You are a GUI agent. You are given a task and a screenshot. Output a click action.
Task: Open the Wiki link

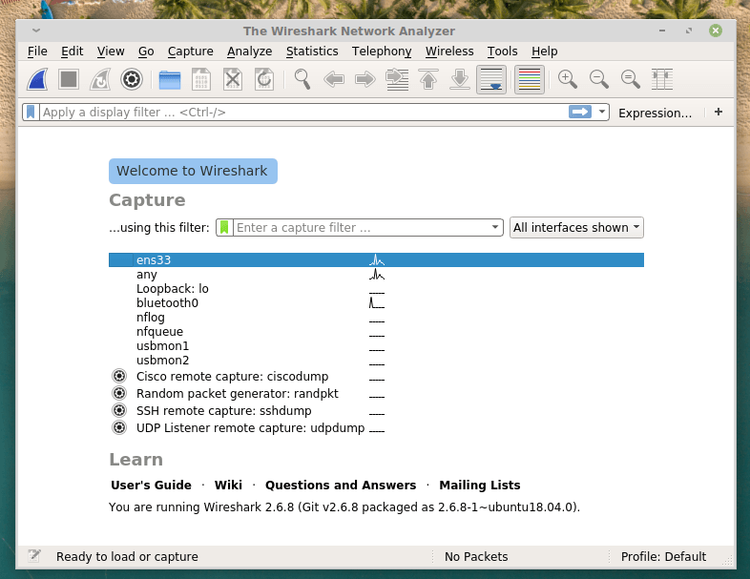tap(228, 486)
